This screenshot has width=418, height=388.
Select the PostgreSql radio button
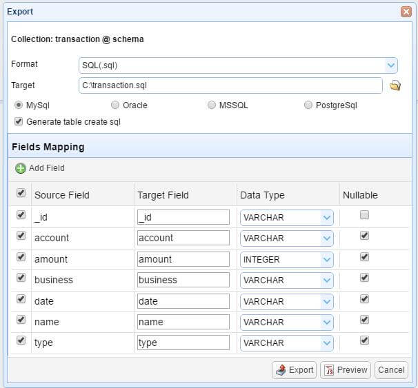308,105
